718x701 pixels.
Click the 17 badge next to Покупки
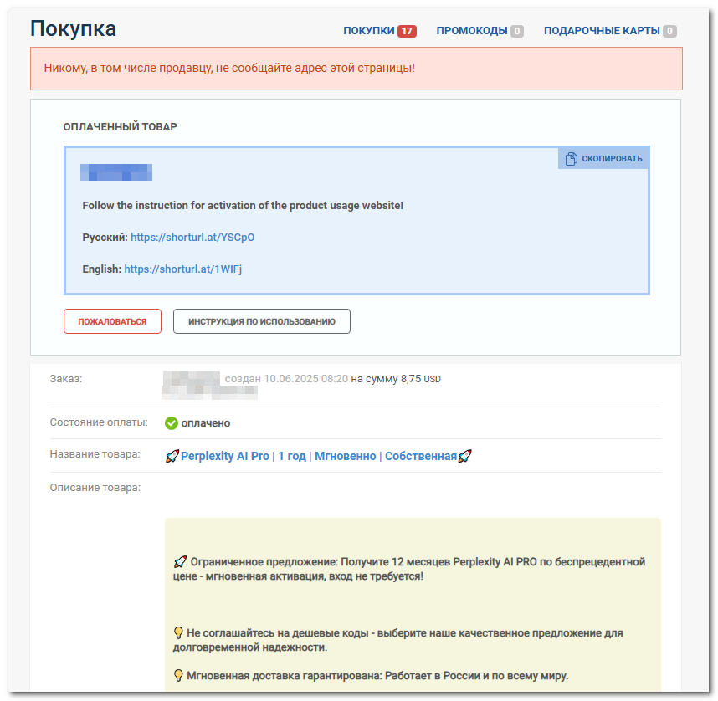point(407,31)
